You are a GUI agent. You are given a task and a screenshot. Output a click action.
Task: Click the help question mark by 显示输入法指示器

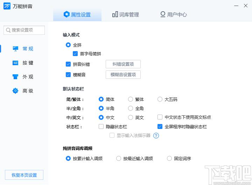point(156,136)
